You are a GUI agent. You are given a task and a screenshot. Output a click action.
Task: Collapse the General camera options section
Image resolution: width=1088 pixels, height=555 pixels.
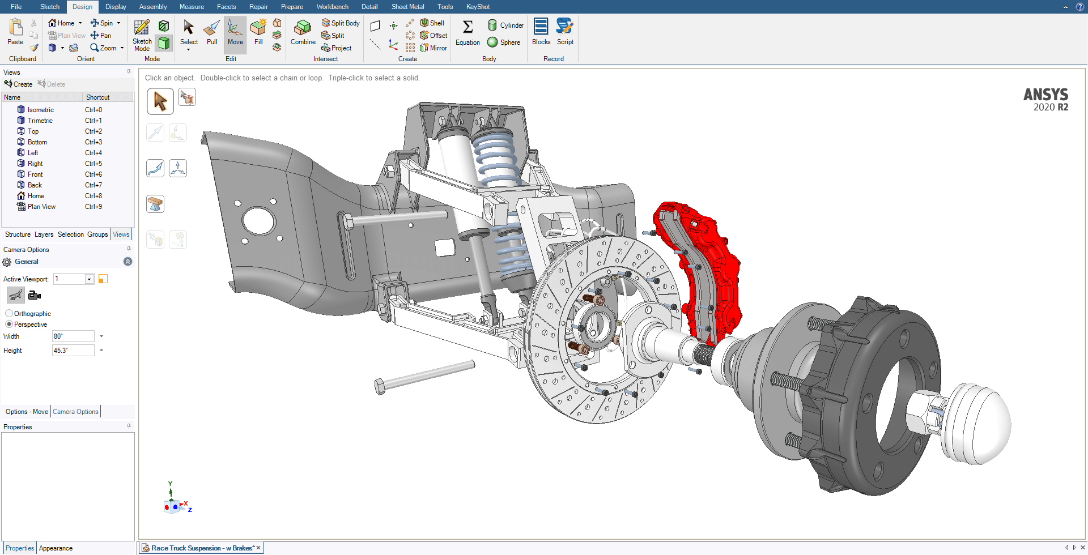point(127,261)
